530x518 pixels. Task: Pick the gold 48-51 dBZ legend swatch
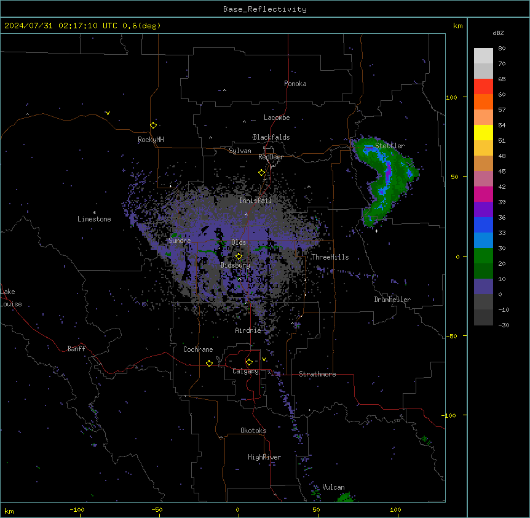(x=483, y=148)
